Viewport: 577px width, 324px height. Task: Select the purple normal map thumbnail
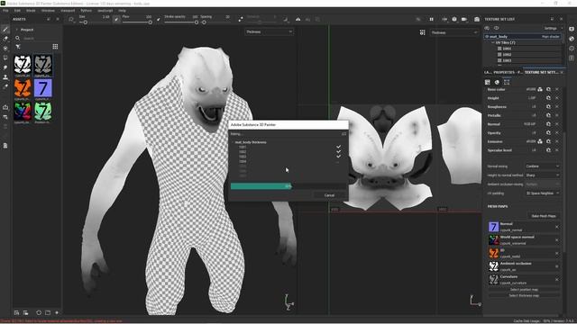(x=43, y=88)
